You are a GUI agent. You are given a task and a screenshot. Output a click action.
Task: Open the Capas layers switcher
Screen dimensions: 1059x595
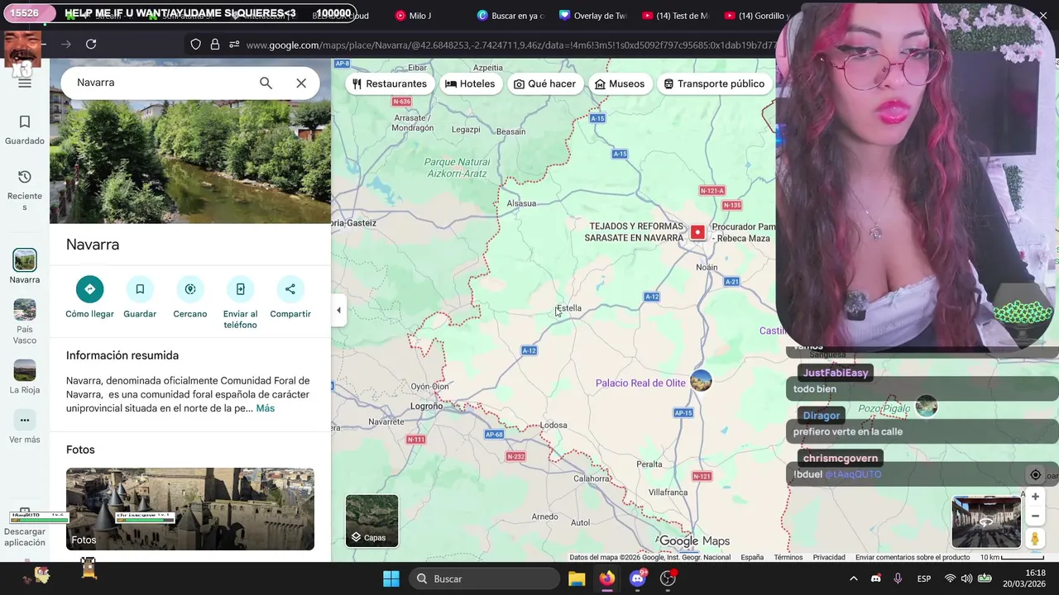pyautogui.click(x=372, y=521)
